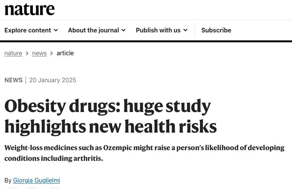Expand the chevron beside Explore content
The width and height of the screenshot is (292, 189).
click(x=56, y=30)
